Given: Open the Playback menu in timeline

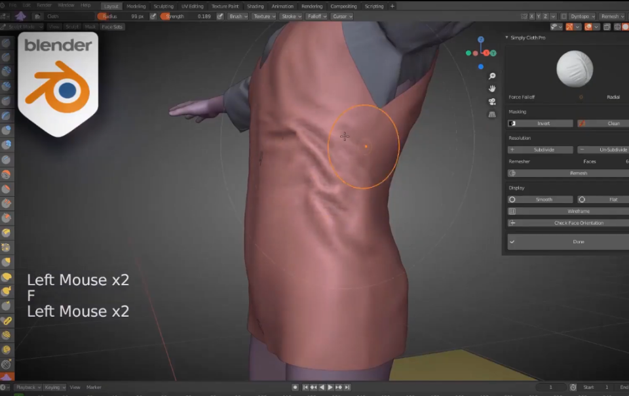Looking at the screenshot, I should [28, 387].
